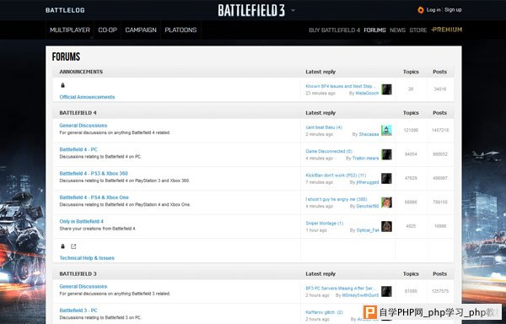This screenshot has width=506, height=324.
Task: Click the external link icon above Technical Help
Action: [x=73, y=246]
